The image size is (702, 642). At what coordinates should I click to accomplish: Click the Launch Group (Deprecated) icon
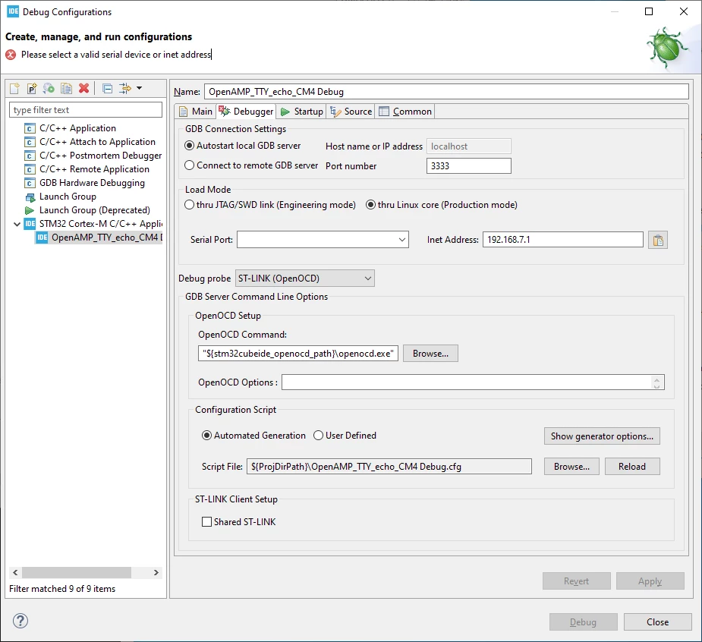[x=30, y=210]
